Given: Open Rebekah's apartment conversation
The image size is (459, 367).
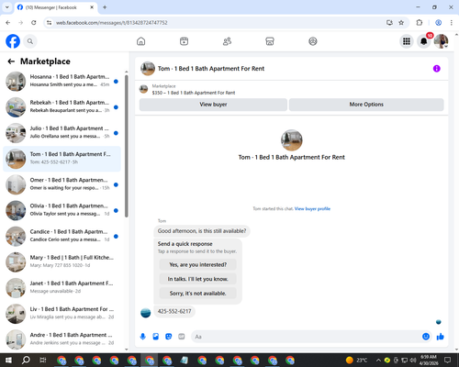Looking at the screenshot, I should pyautogui.click(x=62, y=107).
